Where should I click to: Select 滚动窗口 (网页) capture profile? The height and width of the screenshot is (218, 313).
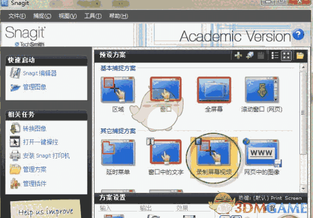point(262,95)
